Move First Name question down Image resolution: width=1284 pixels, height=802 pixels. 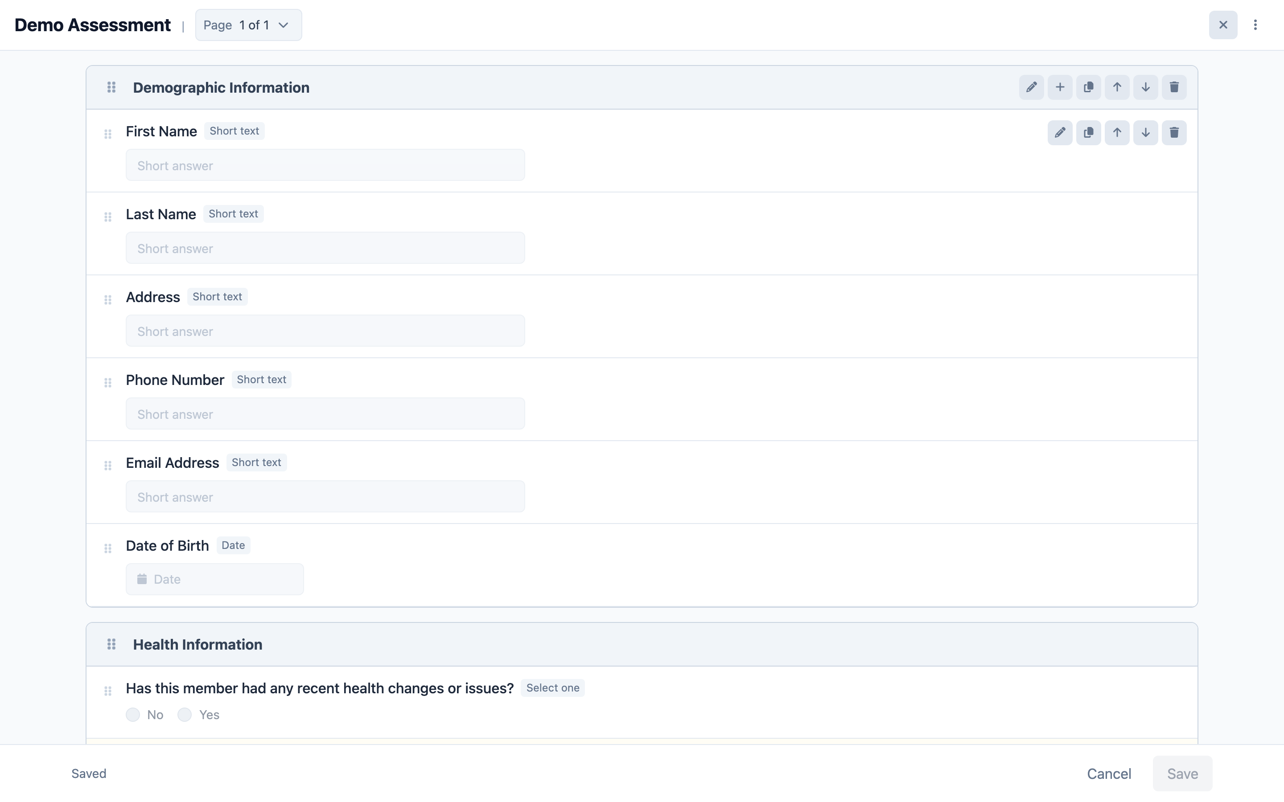pyautogui.click(x=1145, y=133)
